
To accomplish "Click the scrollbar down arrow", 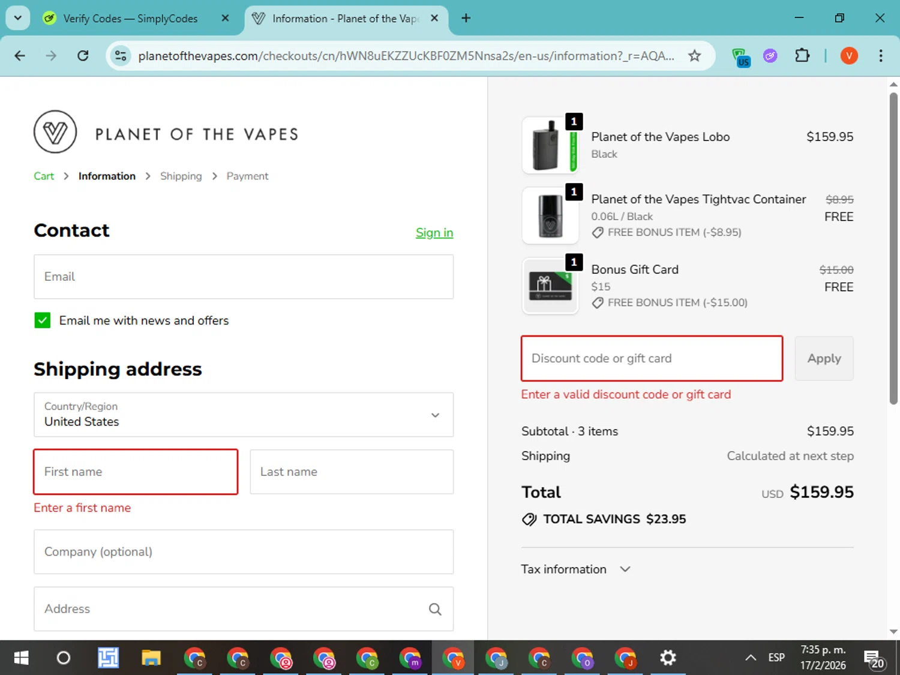I will (893, 632).
